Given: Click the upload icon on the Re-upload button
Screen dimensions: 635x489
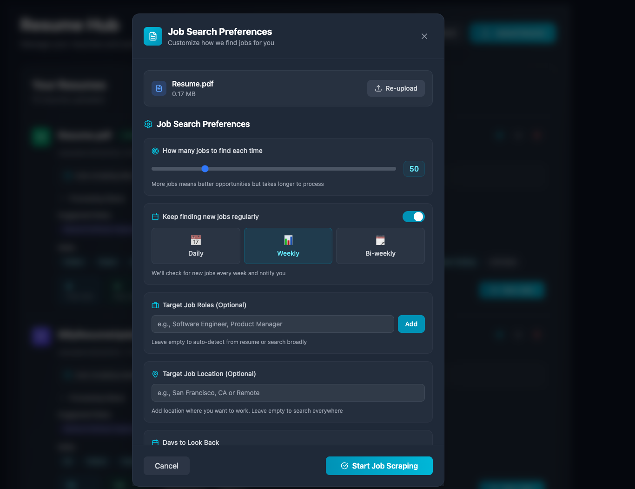Looking at the screenshot, I should (378, 88).
